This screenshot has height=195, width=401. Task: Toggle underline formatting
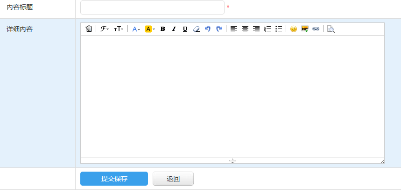tap(185, 29)
